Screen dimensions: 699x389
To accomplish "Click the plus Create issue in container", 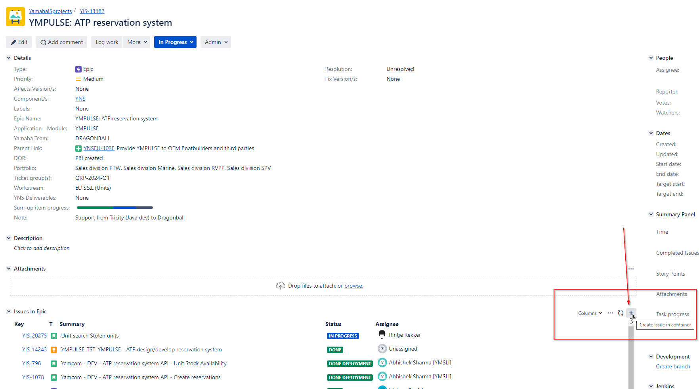I will point(631,313).
